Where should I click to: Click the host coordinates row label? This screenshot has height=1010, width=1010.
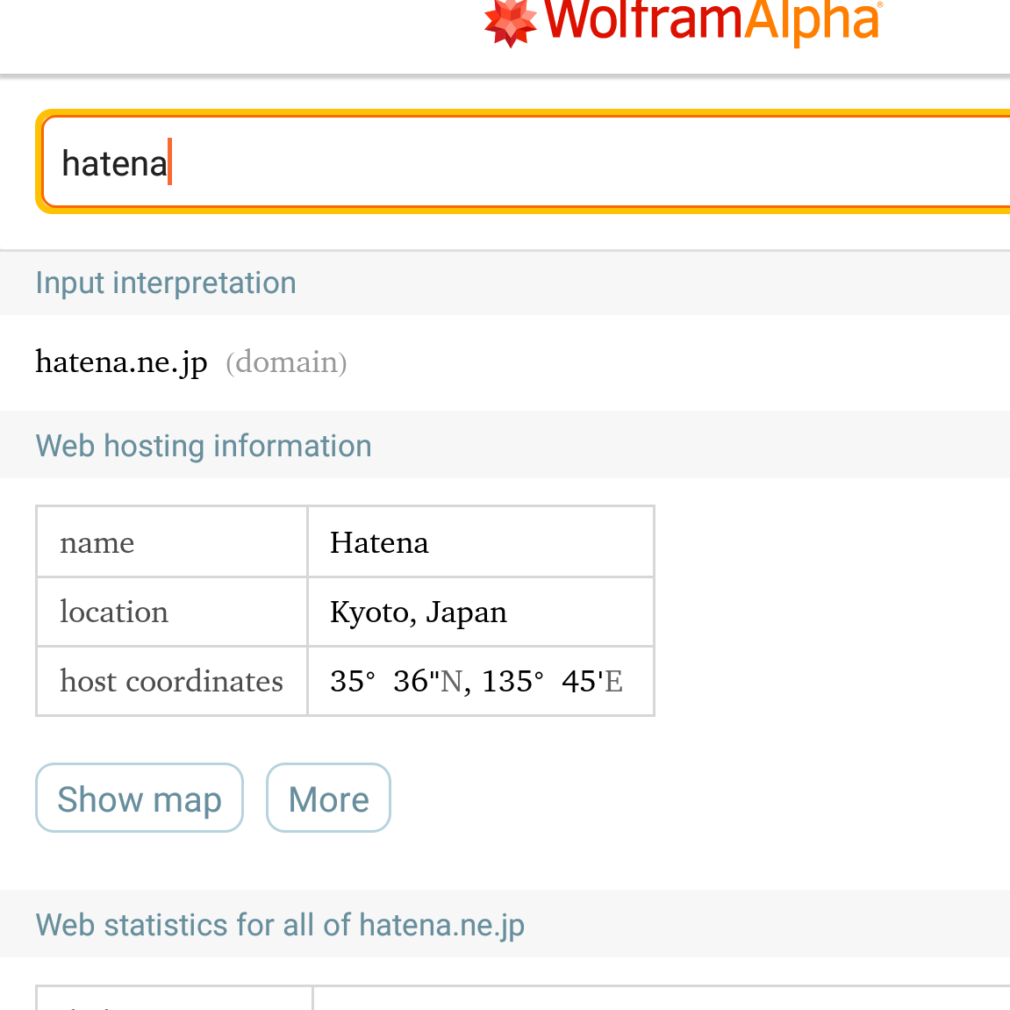171,682
